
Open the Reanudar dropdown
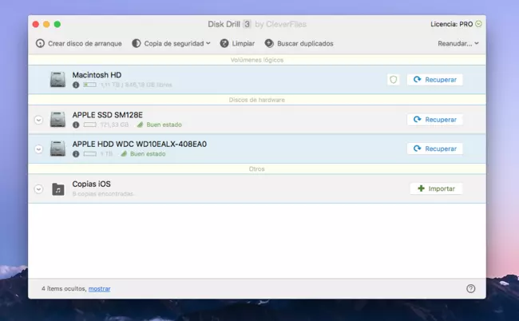click(458, 43)
